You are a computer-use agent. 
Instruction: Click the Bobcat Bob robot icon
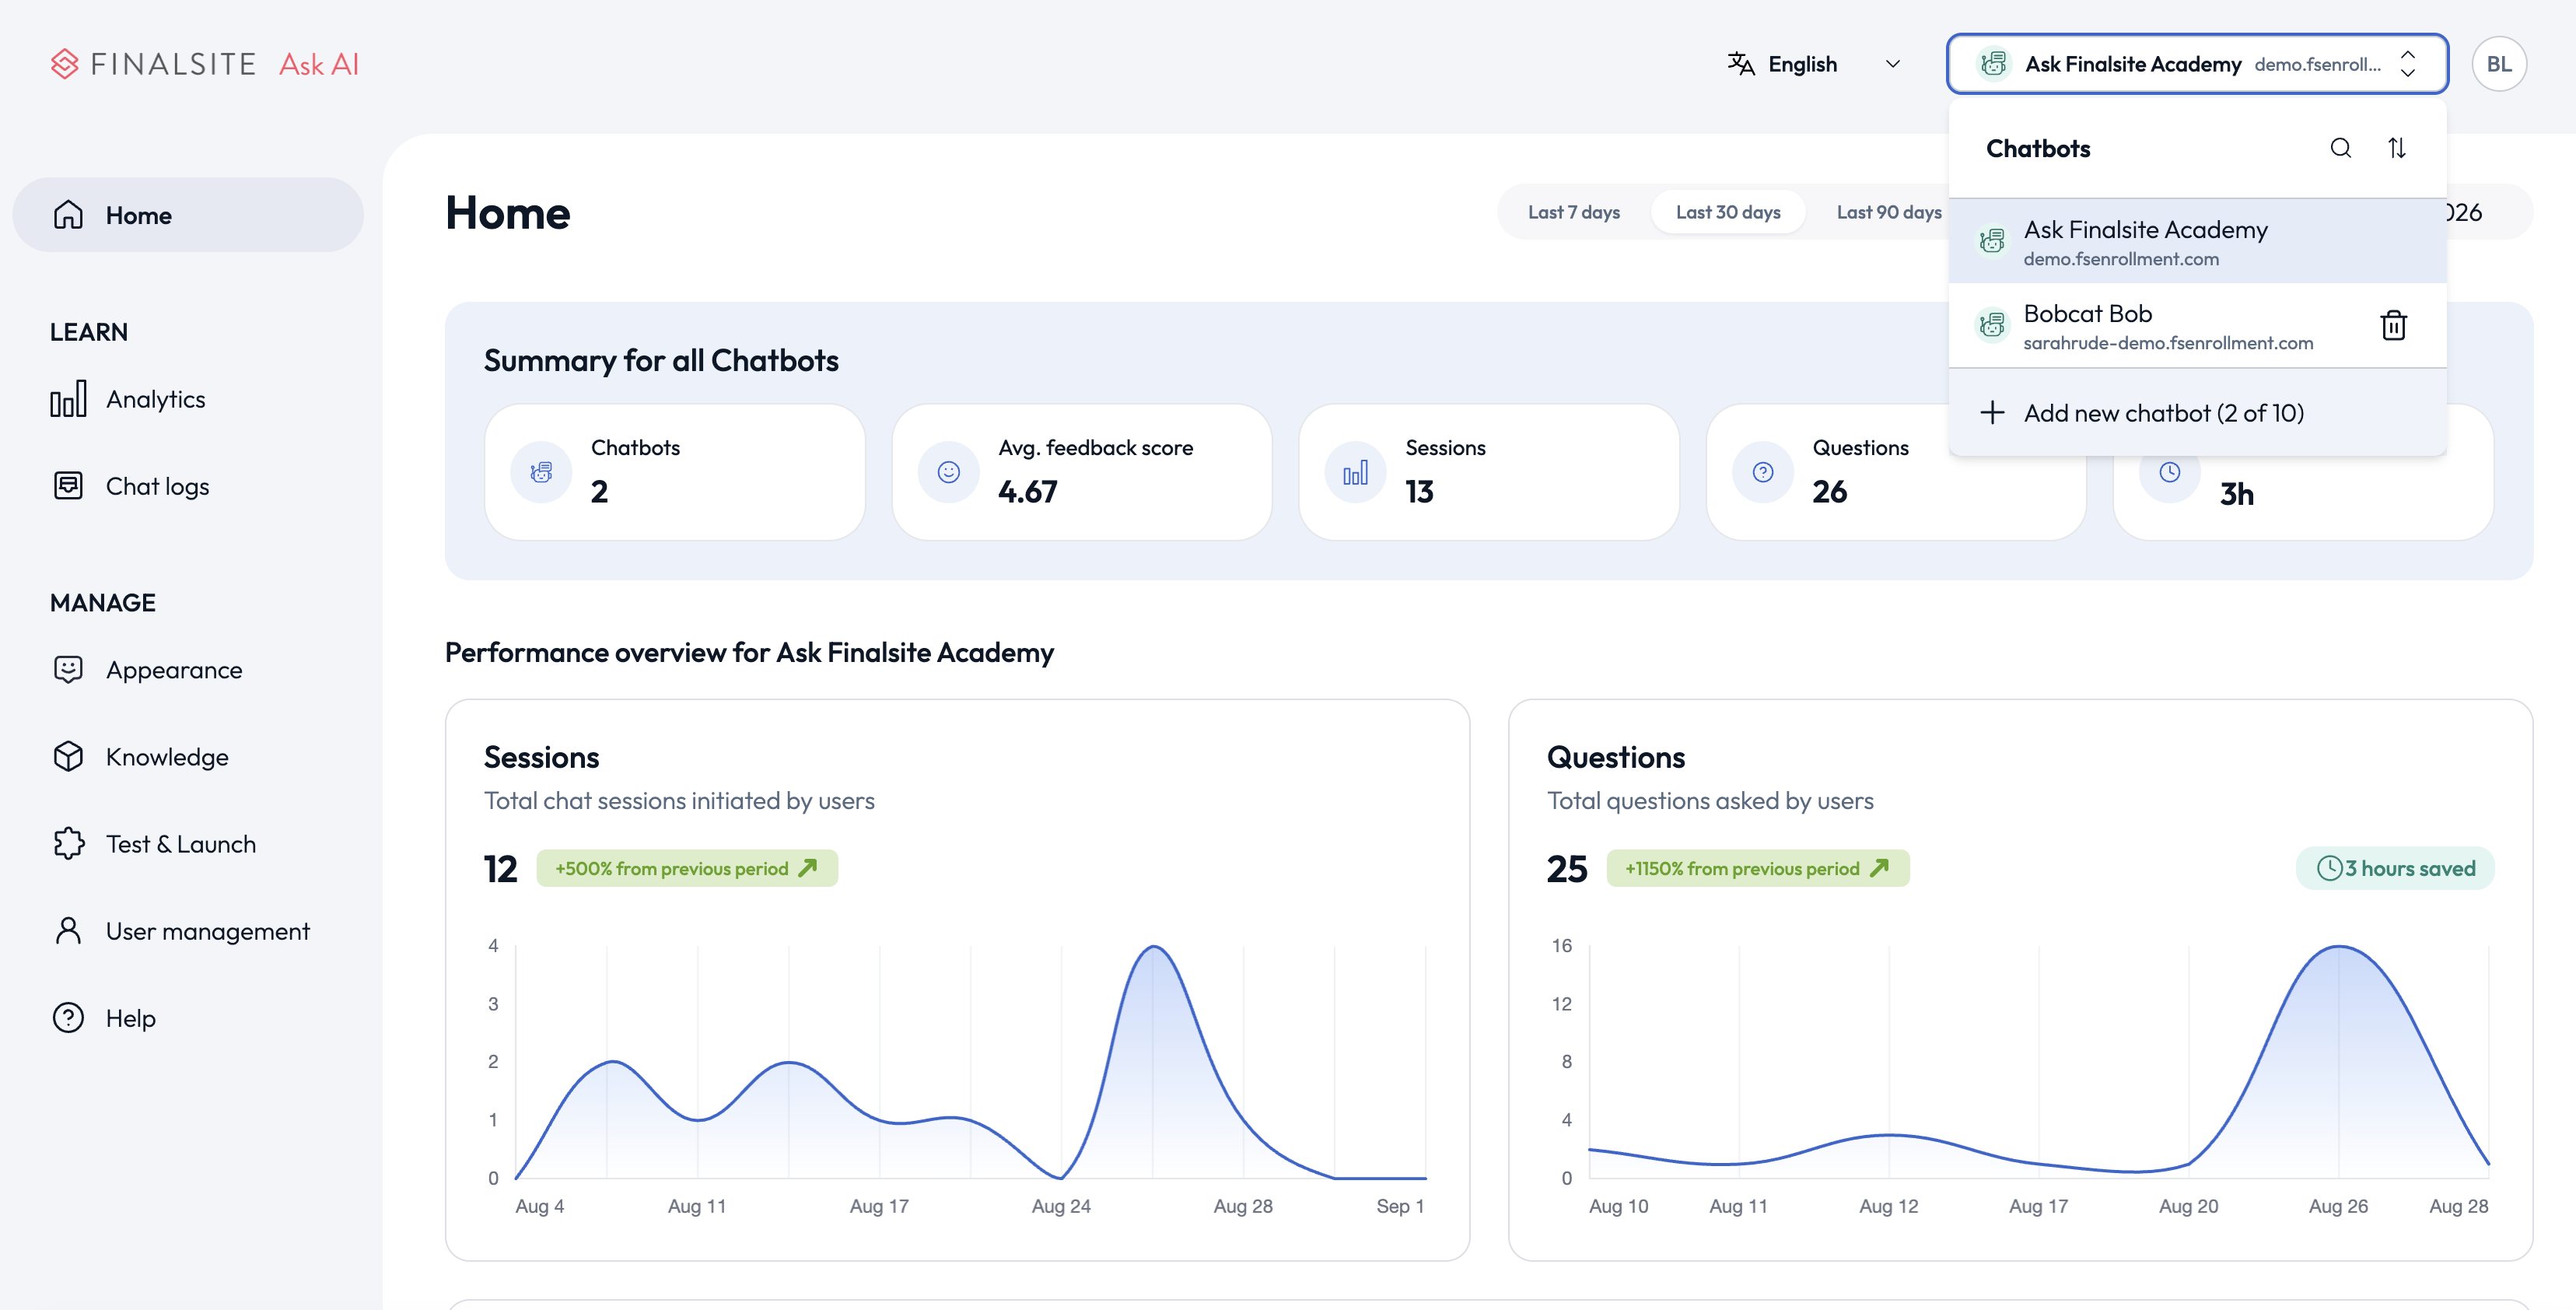[x=1992, y=324]
